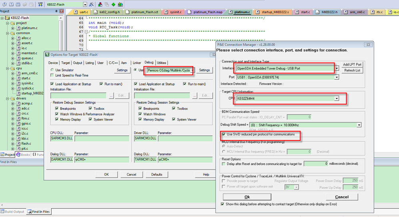Viewport: 399px width, 217px height.
Task: Click the right-side Initialization File input field
Action: point(162,95)
